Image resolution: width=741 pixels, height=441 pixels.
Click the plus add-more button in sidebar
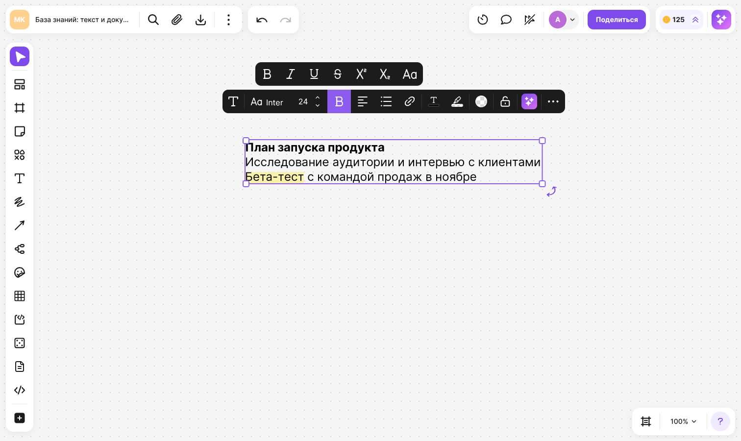[x=20, y=418]
